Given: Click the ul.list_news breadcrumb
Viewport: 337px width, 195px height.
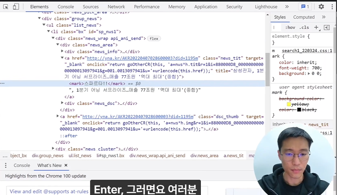Looking at the screenshot, I should 80,156.
